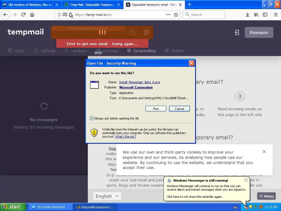This screenshot has width=281, height=211.
Task: Open security shield tray icon
Action: (x=251, y=207)
